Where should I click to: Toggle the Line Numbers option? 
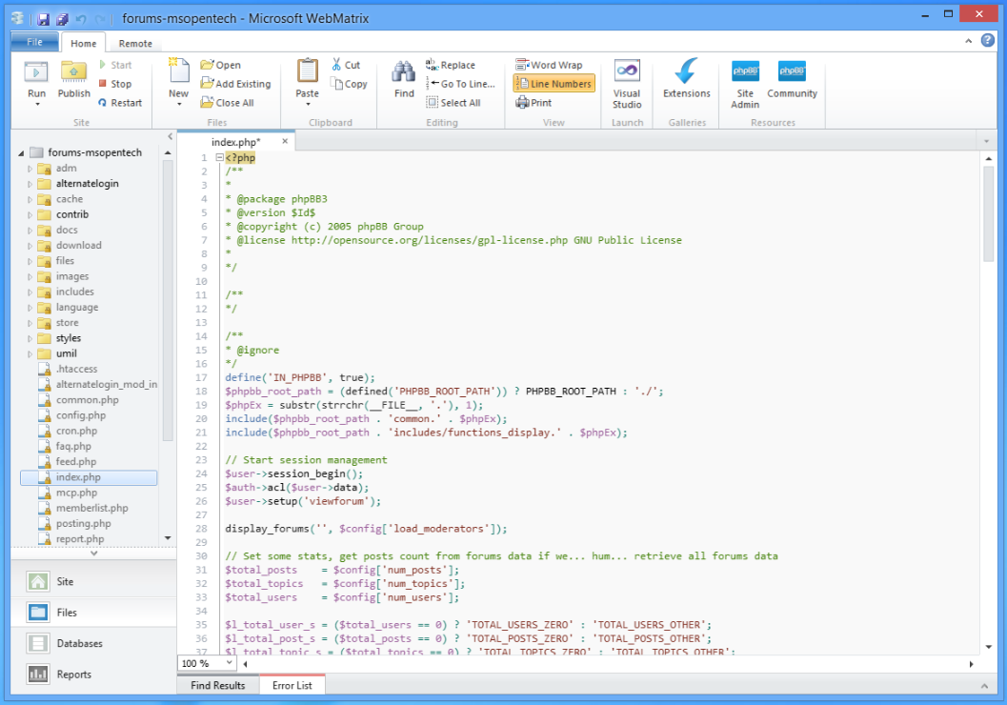point(554,84)
